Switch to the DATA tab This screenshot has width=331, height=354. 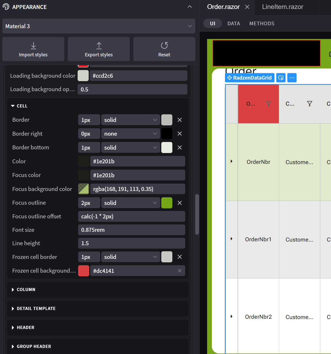pos(234,24)
